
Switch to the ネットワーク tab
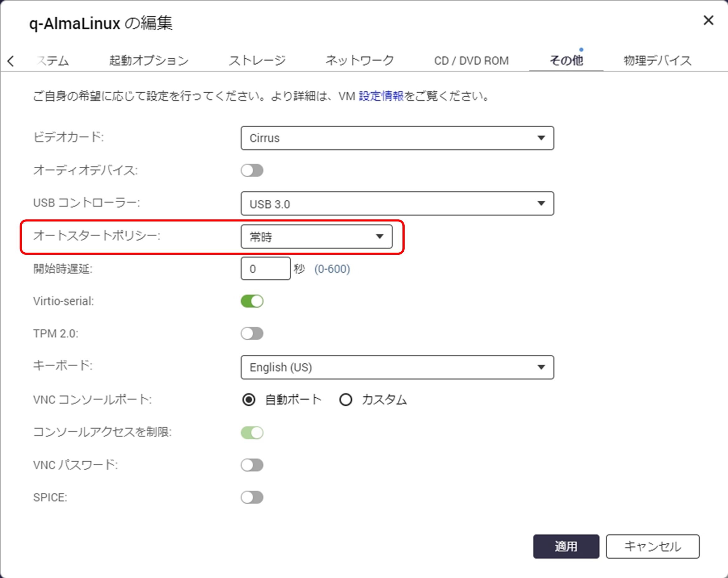coord(359,61)
